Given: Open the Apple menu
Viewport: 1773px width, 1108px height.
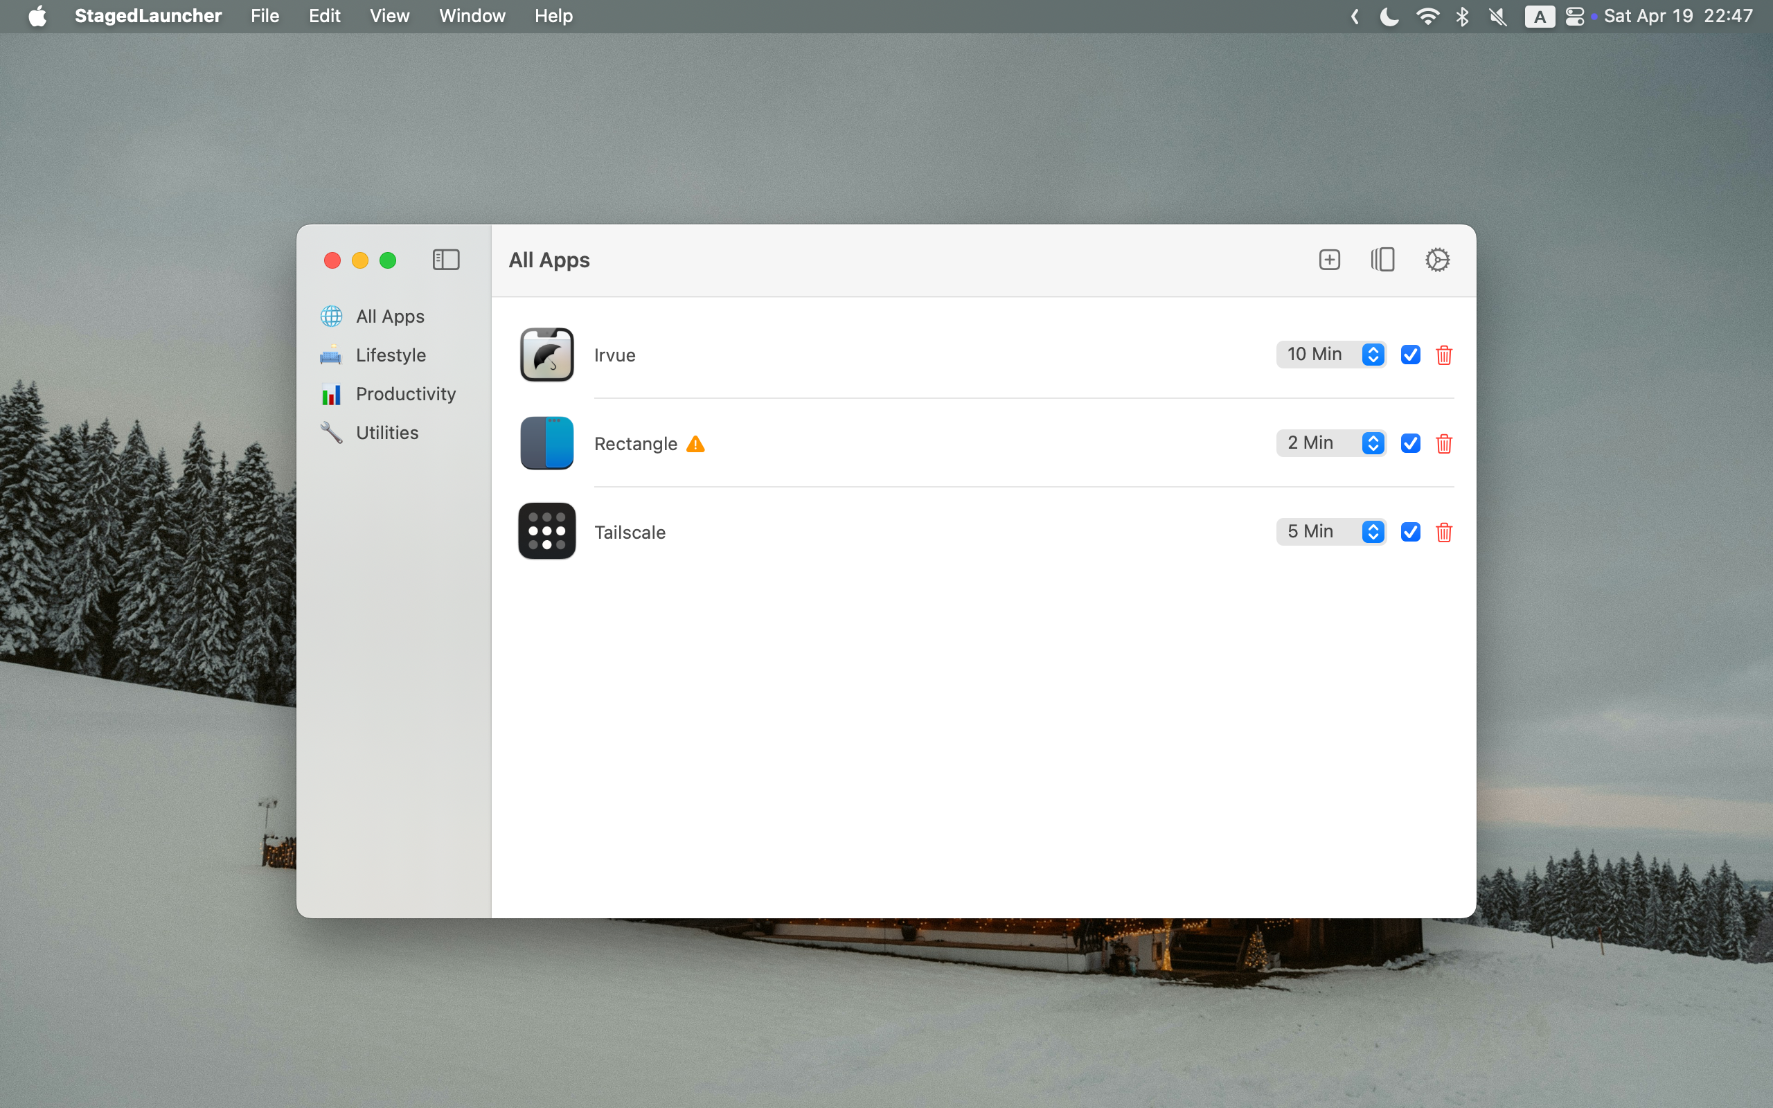Looking at the screenshot, I should pos(37,16).
